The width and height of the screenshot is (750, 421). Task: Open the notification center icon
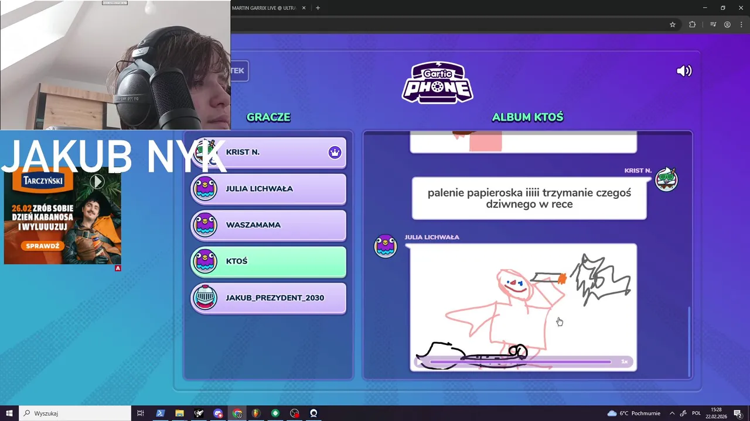738,413
